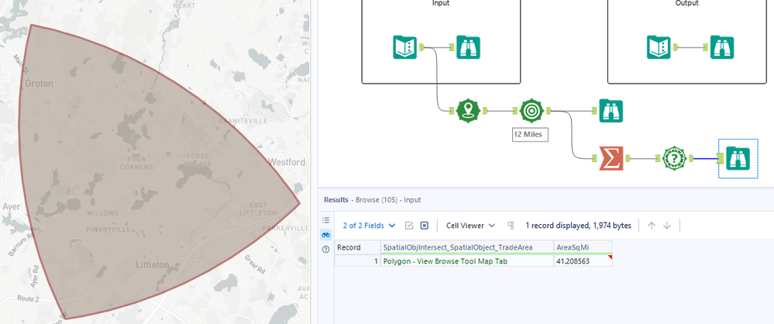Click the select all fields checkmark icon
Screen dimensions: 774x324
[x=409, y=226]
